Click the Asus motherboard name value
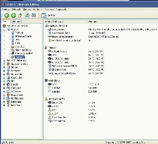 (x=103, y=36)
